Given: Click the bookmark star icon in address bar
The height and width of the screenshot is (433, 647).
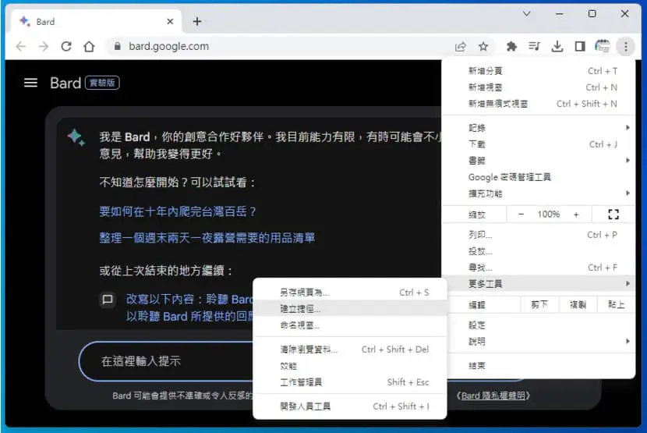Looking at the screenshot, I should (483, 46).
